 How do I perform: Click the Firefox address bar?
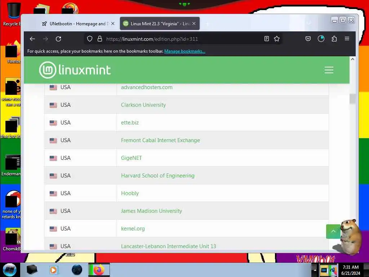183,39
